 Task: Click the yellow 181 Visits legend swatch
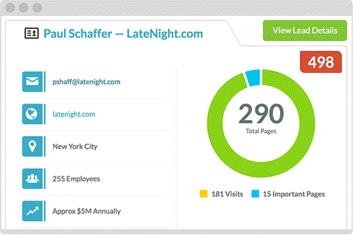point(203,193)
